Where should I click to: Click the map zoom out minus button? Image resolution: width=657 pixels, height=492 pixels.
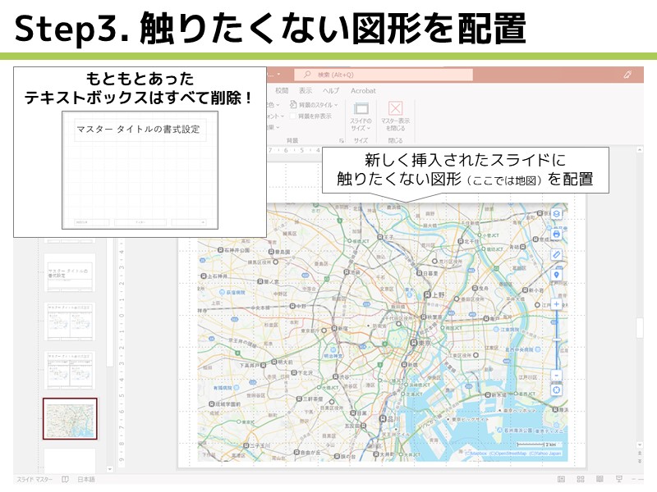(x=556, y=376)
